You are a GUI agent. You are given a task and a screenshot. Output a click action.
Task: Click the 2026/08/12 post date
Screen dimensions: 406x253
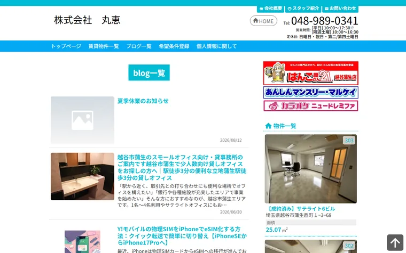(x=231, y=140)
